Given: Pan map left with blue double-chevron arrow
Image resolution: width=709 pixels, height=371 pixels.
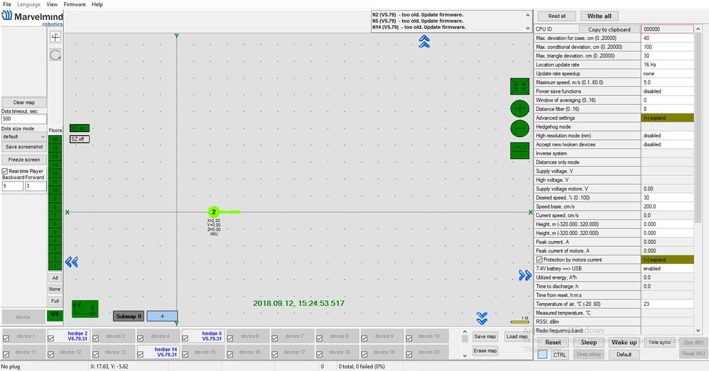Looking at the screenshot, I should (72, 262).
